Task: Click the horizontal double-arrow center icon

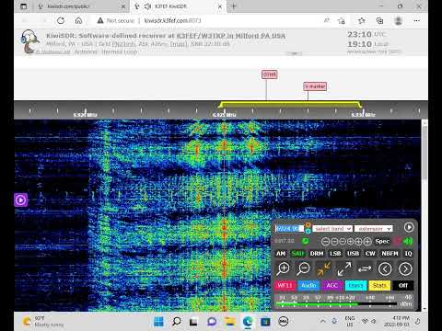Action: [365, 268]
